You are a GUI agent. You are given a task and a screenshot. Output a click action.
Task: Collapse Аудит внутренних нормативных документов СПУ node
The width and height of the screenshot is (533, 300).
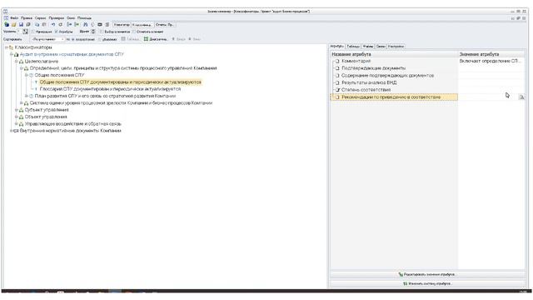(x=11, y=54)
